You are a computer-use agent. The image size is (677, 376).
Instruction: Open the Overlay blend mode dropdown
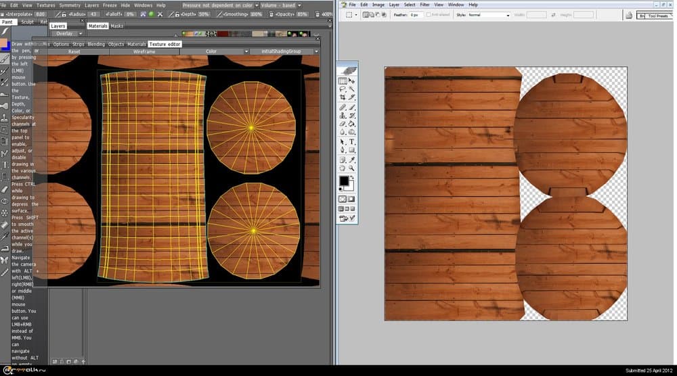click(x=68, y=33)
